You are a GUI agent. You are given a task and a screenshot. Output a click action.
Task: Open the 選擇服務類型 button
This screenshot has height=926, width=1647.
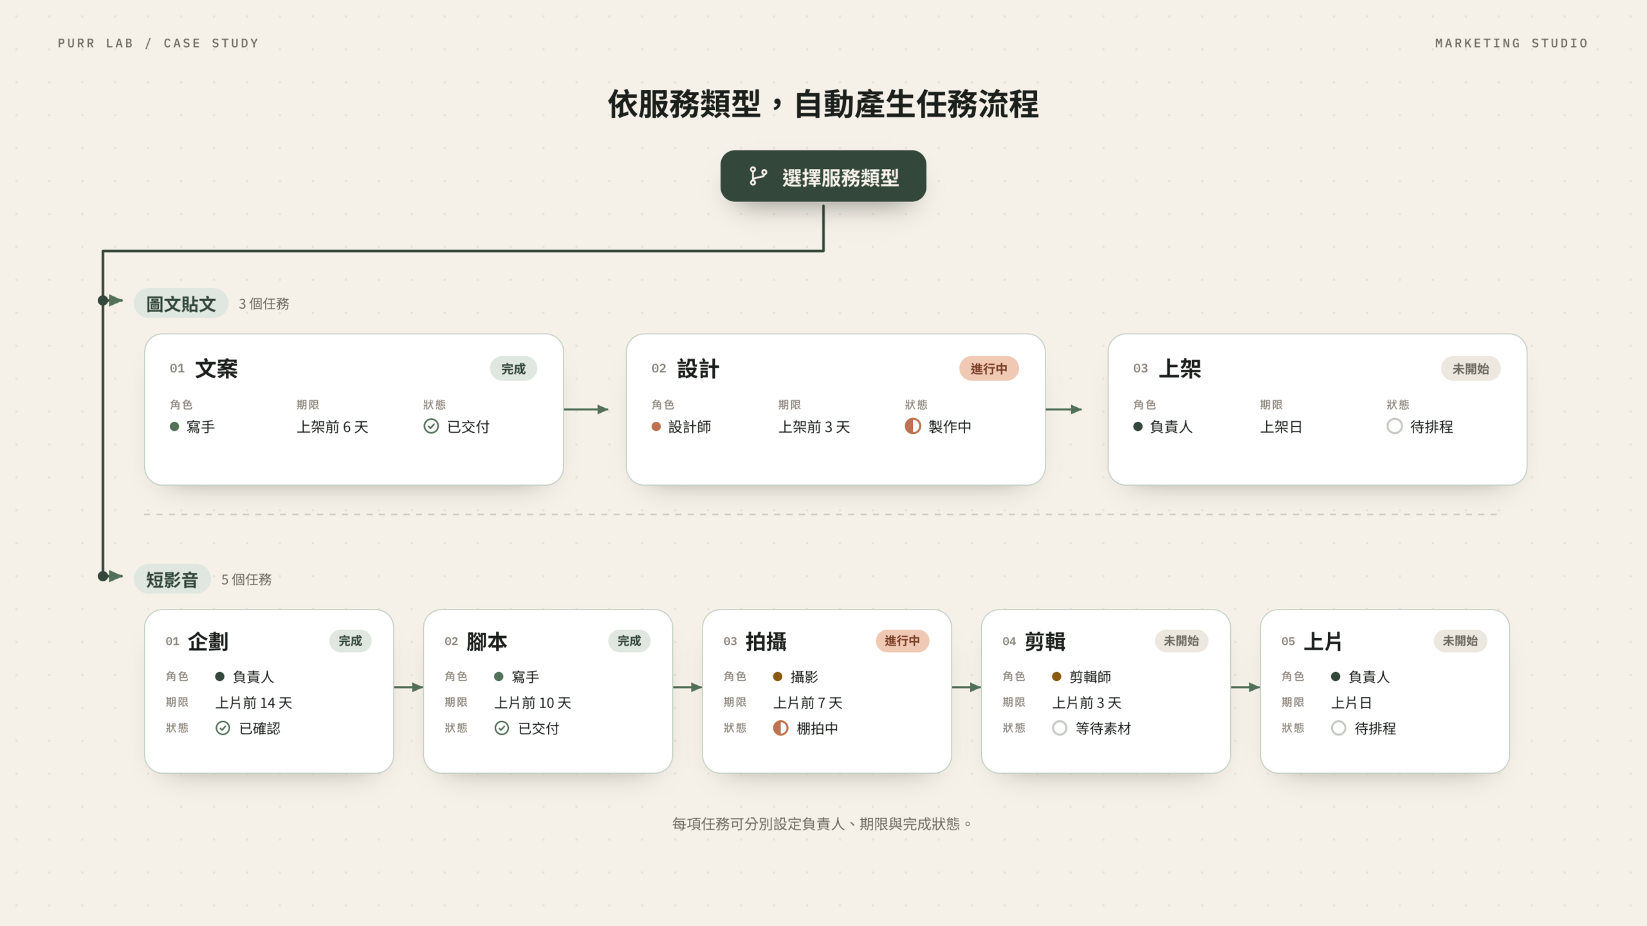click(x=823, y=176)
